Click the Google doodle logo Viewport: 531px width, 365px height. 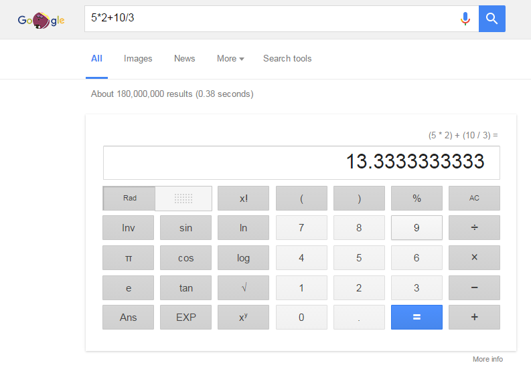tap(42, 20)
